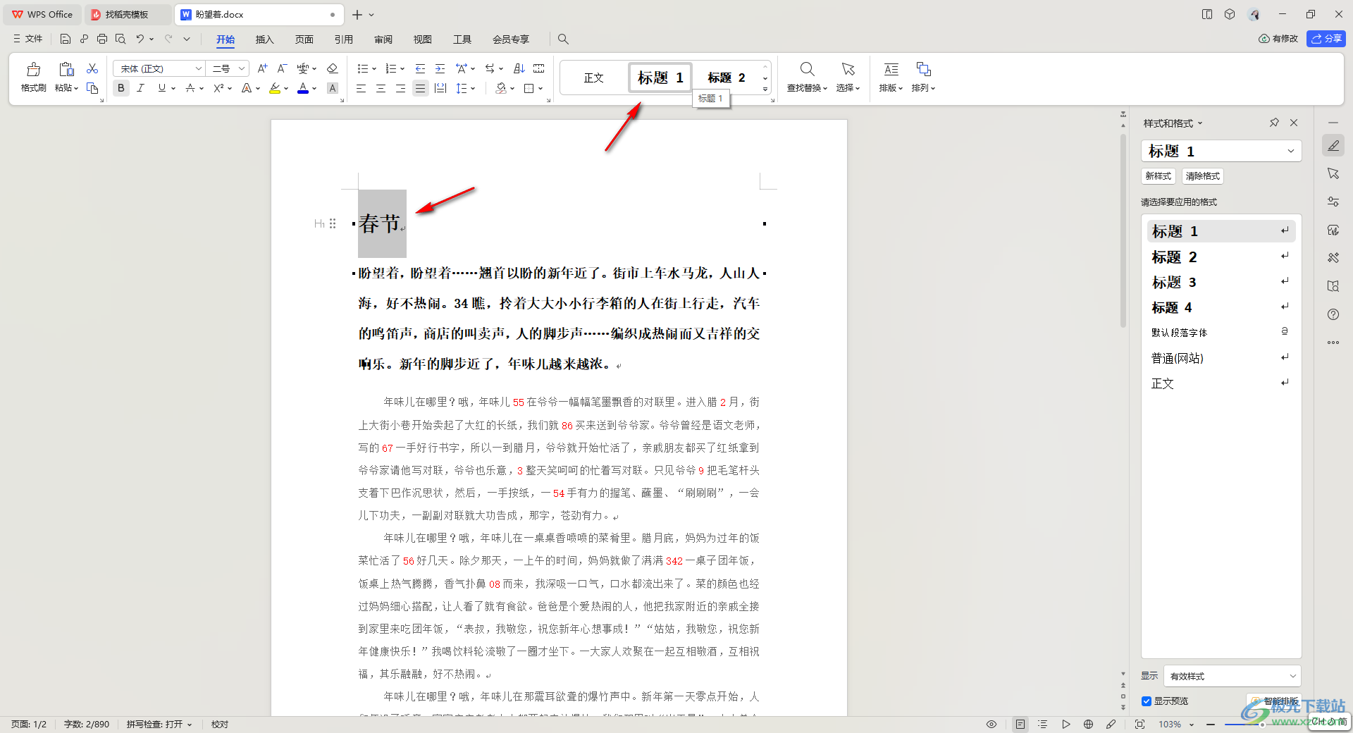Toggle Underline formatting
The width and height of the screenshot is (1353, 733).
coord(162,88)
